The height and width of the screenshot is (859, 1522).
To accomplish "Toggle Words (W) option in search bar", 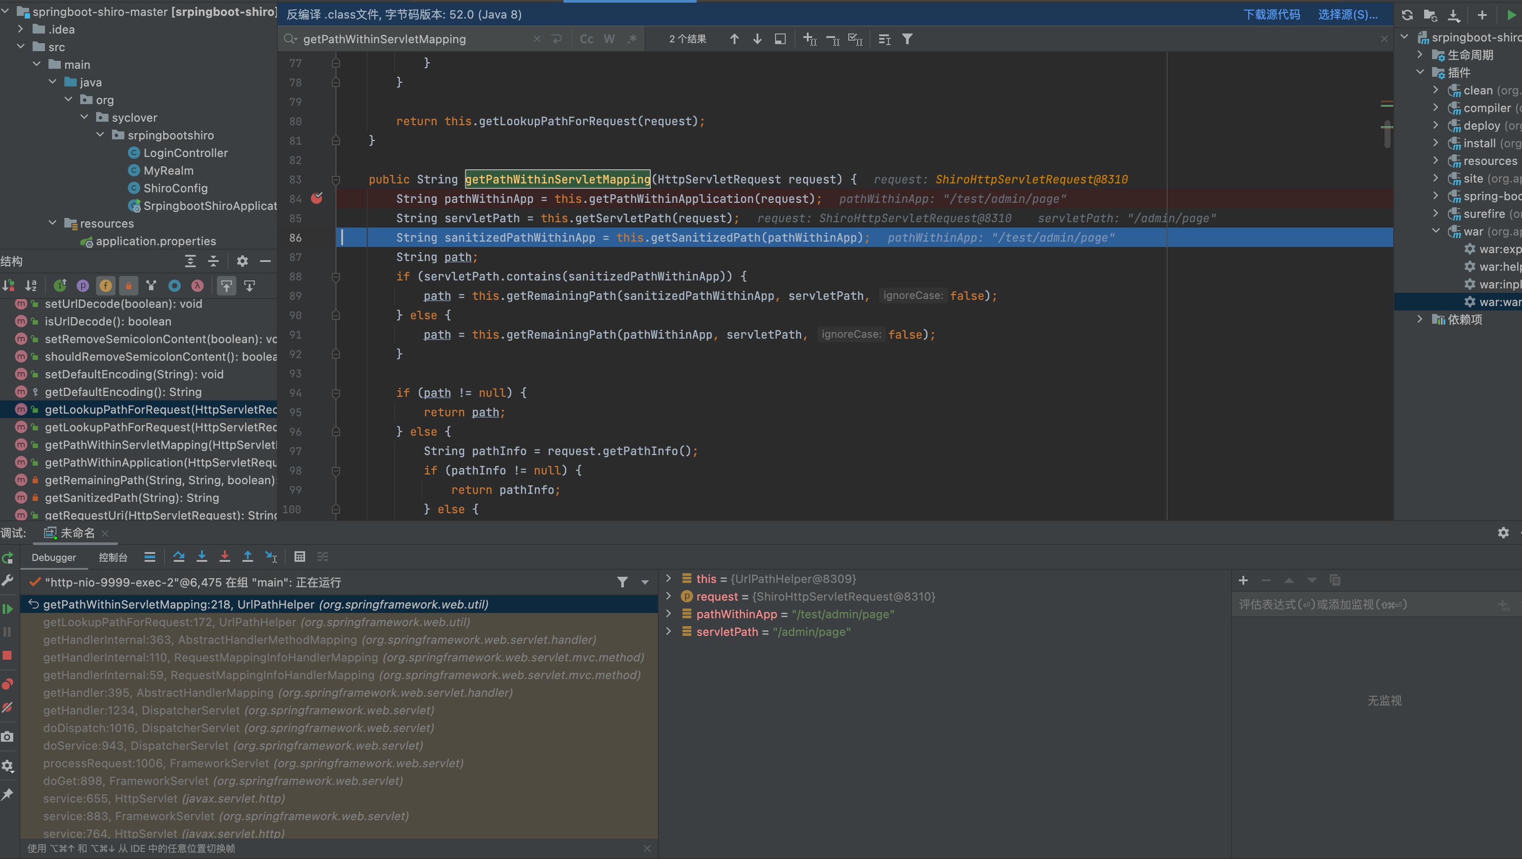I will click(x=609, y=39).
